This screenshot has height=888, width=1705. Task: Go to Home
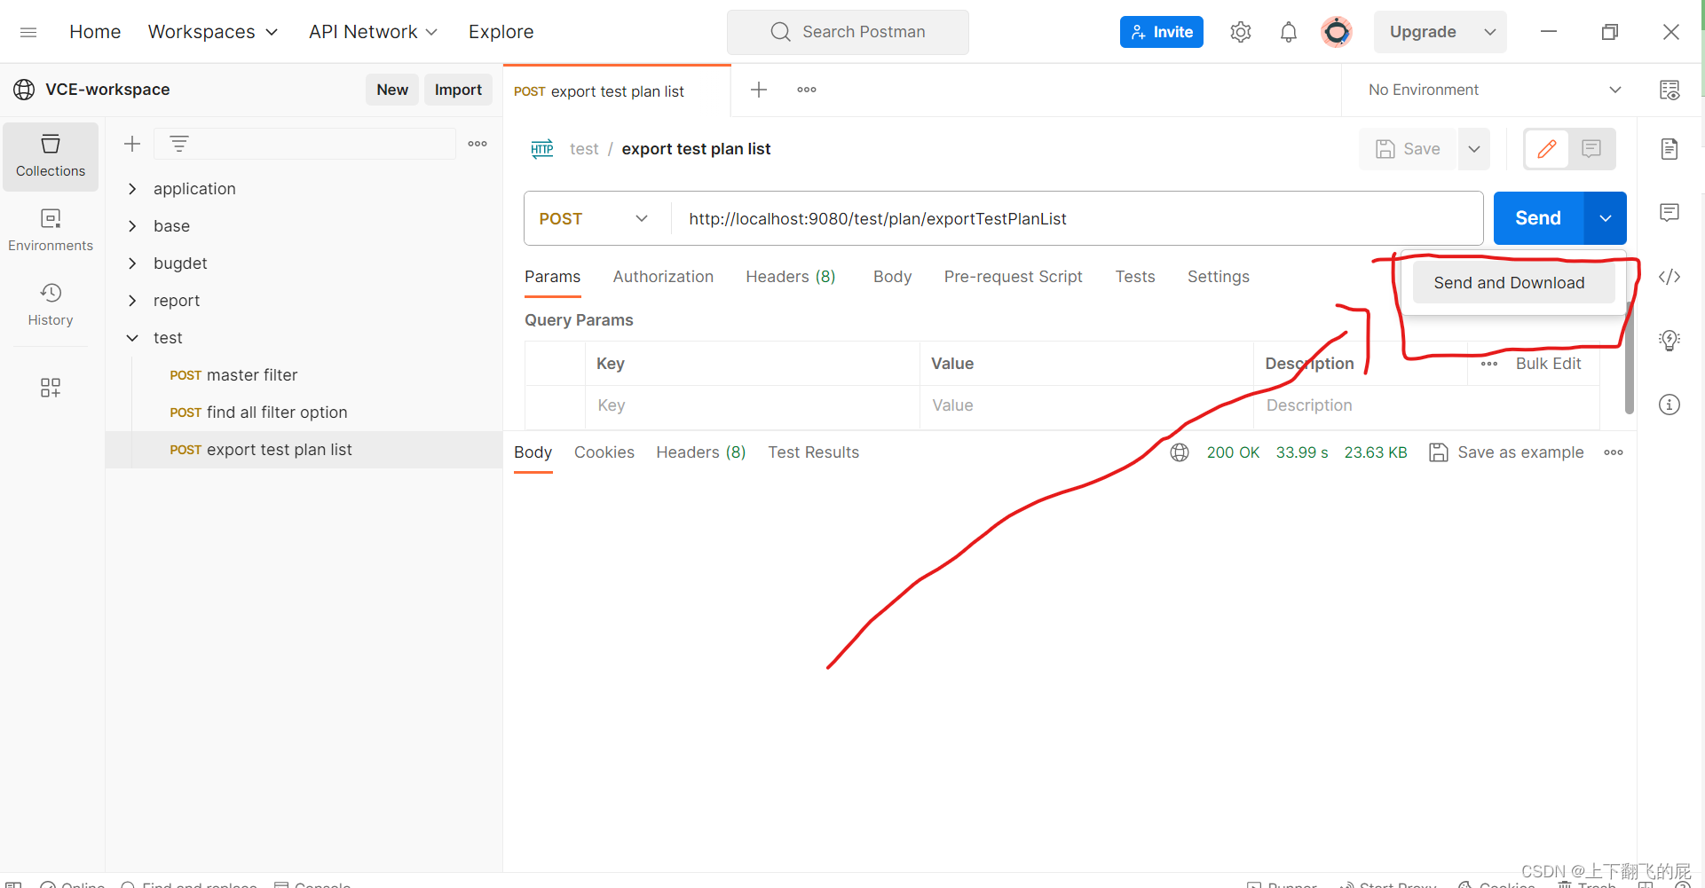(95, 32)
